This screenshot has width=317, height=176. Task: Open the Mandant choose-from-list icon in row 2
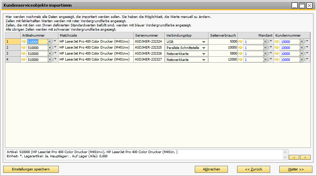(x=266, y=48)
